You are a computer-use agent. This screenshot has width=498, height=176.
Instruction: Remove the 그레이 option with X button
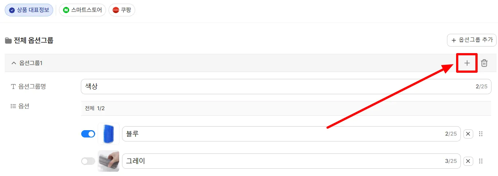468,161
